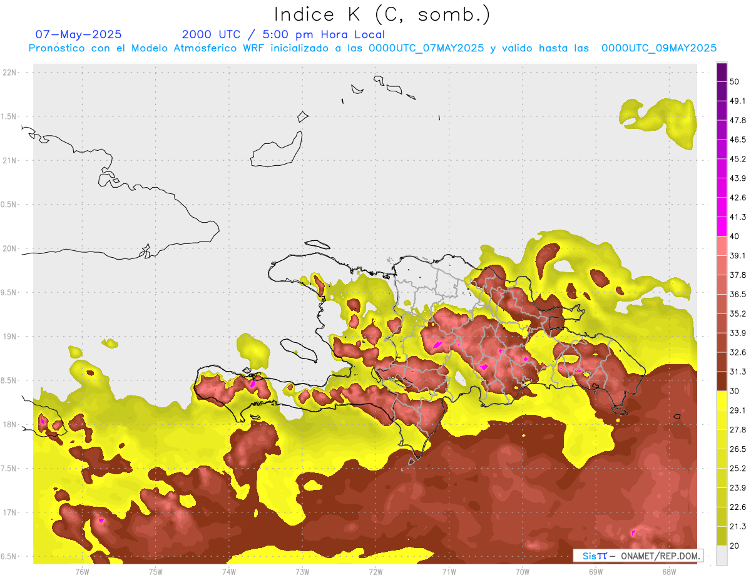
Task: Click the '31.3' colorbar value
Action: tap(738, 372)
